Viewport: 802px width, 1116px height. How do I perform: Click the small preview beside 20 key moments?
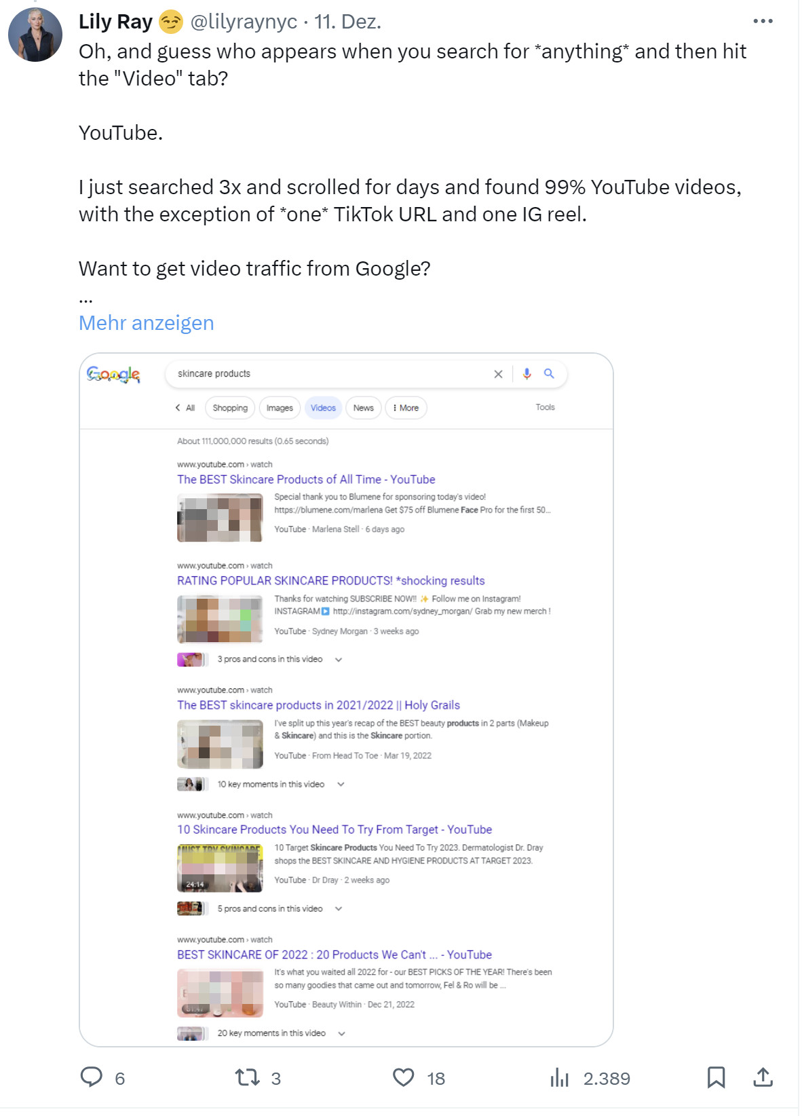[x=192, y=1033]
